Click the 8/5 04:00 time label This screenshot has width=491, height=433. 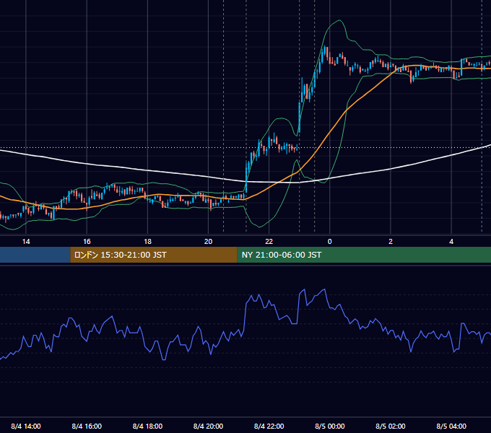click(451, 426)
